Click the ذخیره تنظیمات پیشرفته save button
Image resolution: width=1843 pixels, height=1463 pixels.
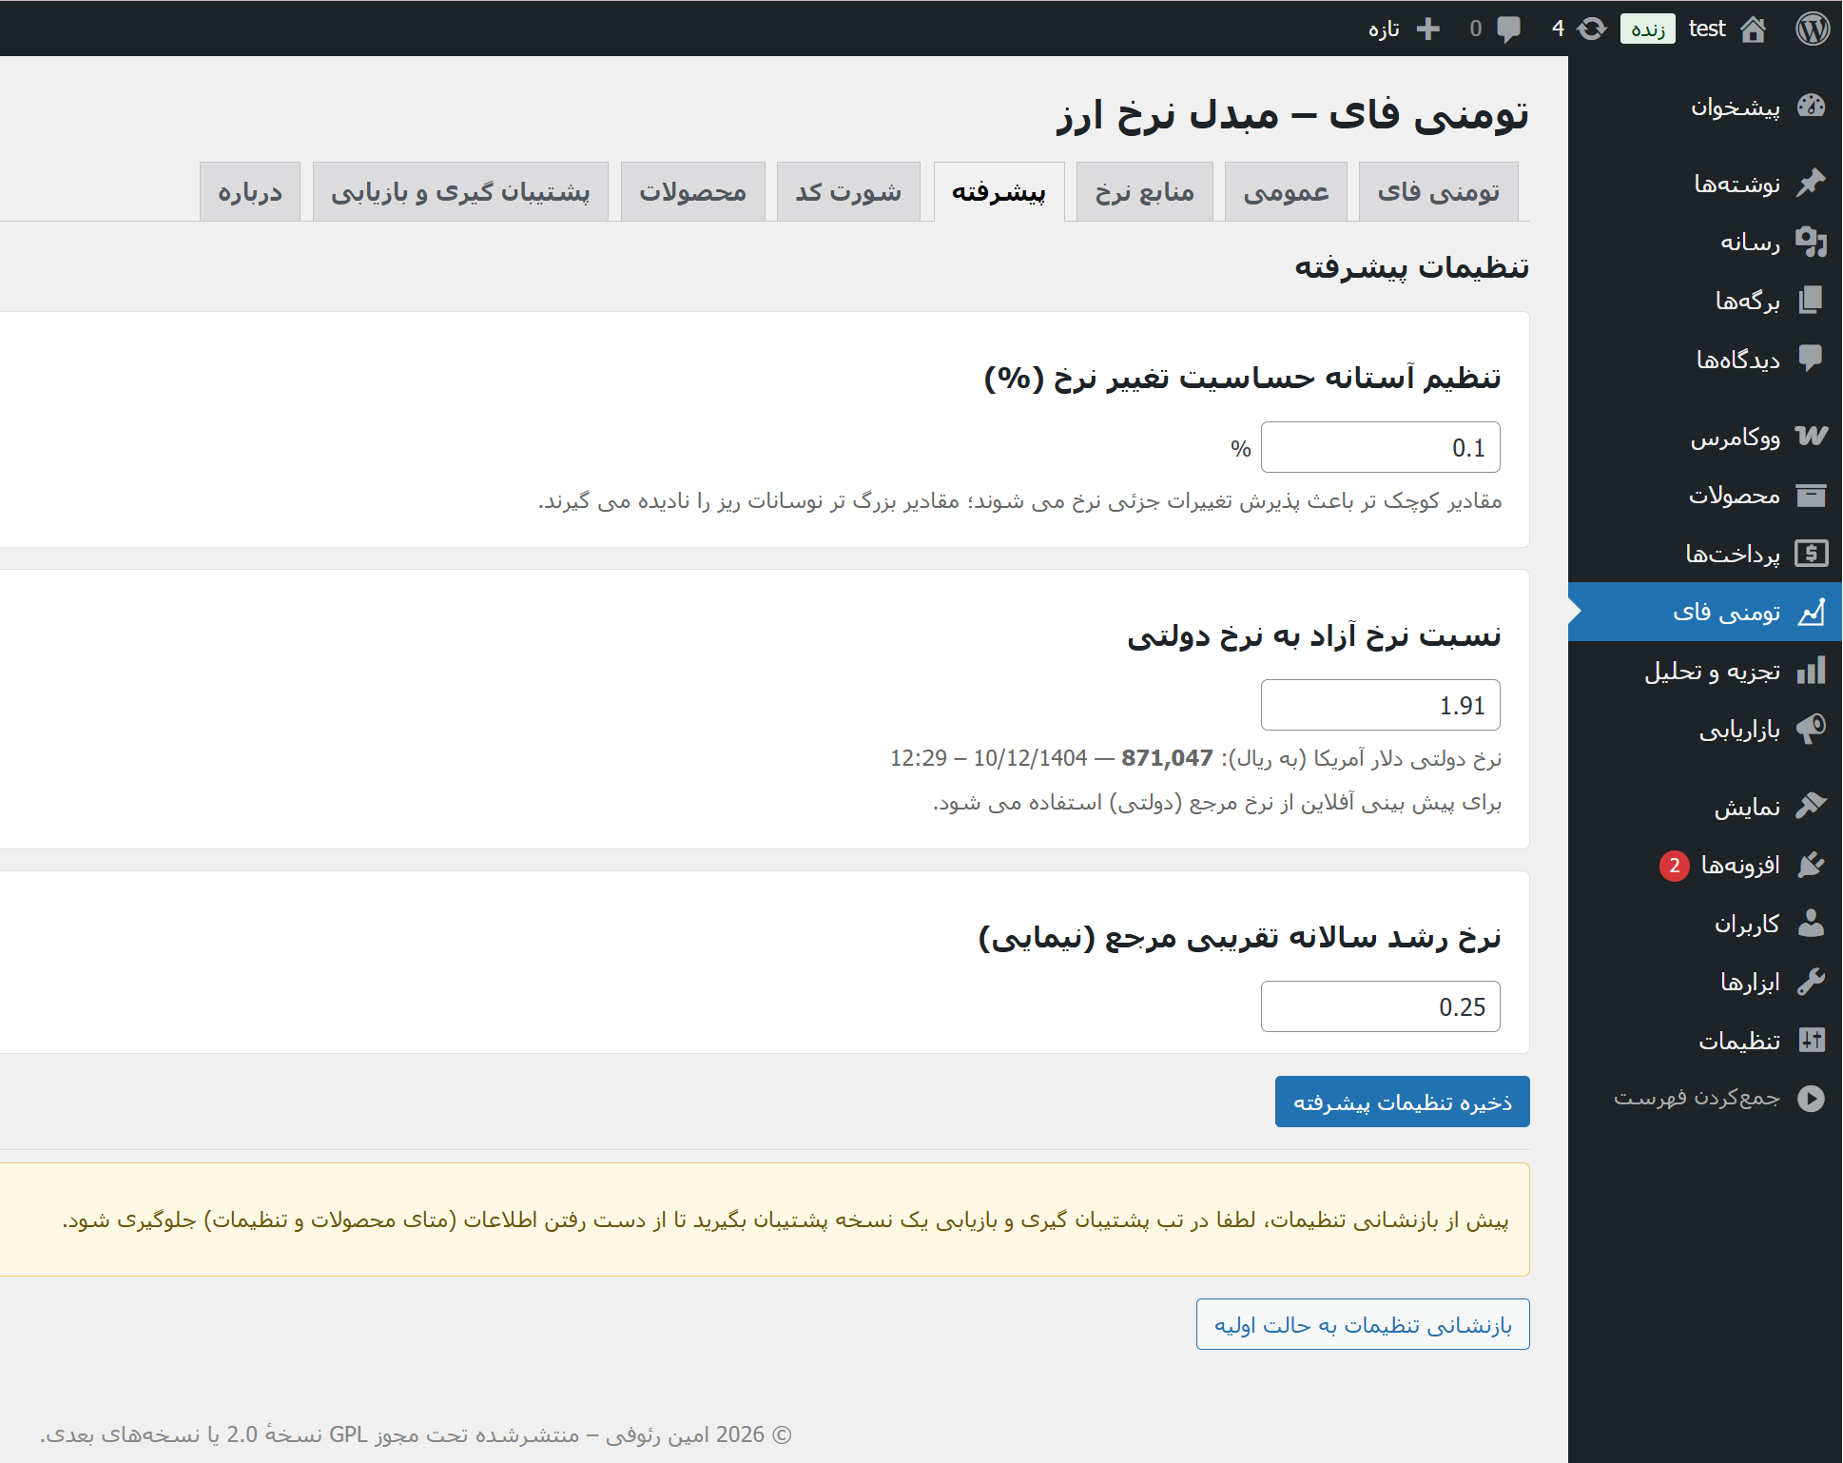1402,1102
